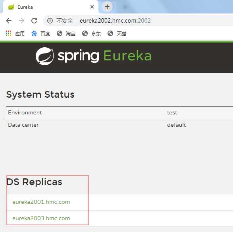Screen dimensions: 233x232
Task: Click the browser back arrow
Action: 9,21
